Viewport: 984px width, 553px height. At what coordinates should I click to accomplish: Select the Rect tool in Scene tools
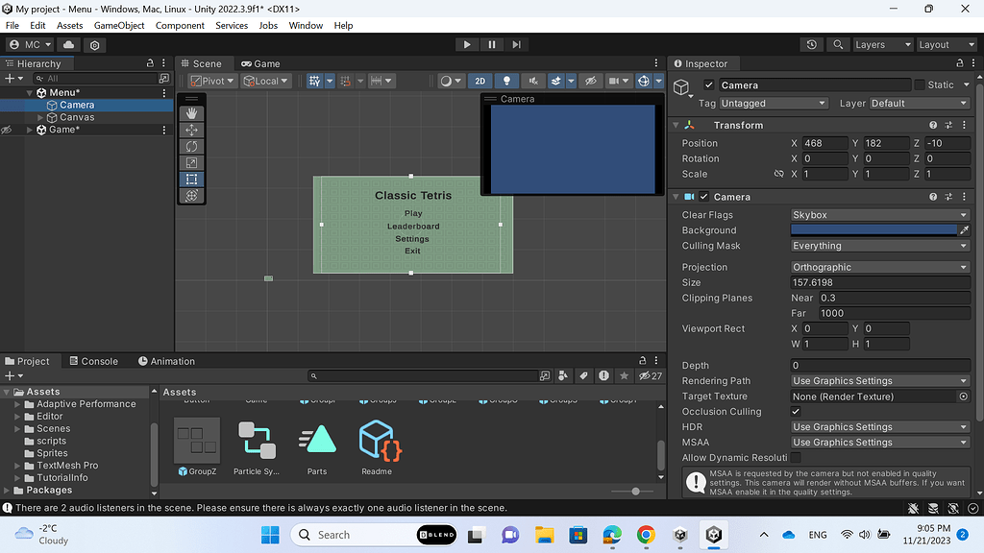pyautogui.click(x=192, y=179)
